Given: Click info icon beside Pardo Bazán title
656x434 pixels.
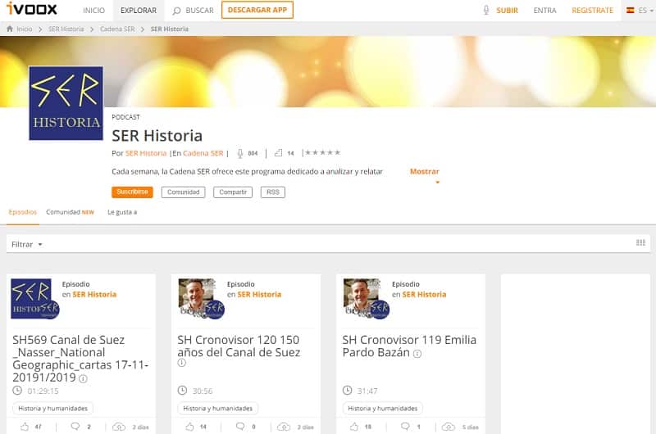Looking at the screenshot, I should [x=417, y=354].
